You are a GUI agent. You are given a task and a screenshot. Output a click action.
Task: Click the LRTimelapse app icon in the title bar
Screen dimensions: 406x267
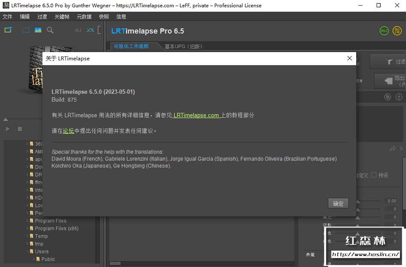6,5
